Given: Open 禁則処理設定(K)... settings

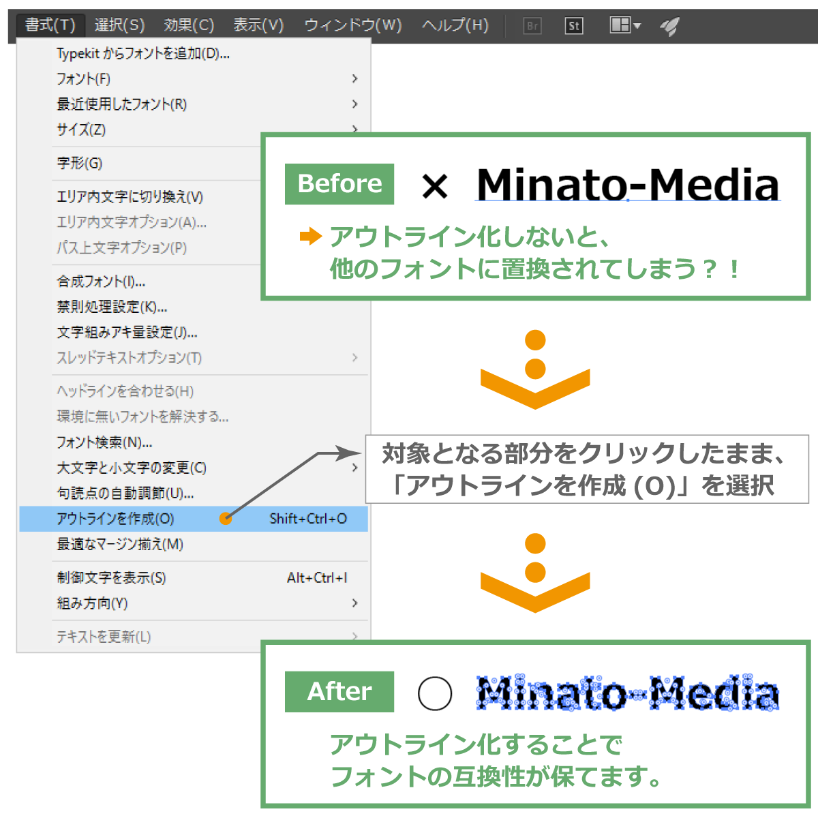Looking at the screenshot, I should [193, 307].
